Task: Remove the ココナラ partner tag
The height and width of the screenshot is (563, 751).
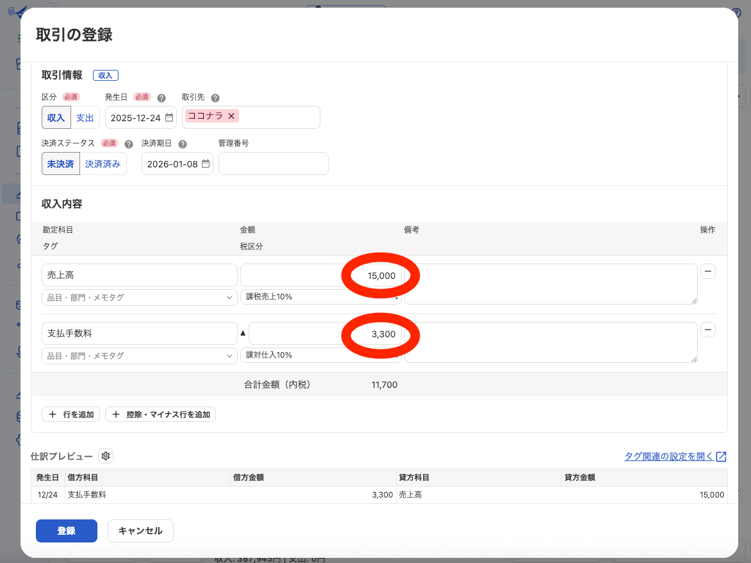Action: tap(231, 116)
